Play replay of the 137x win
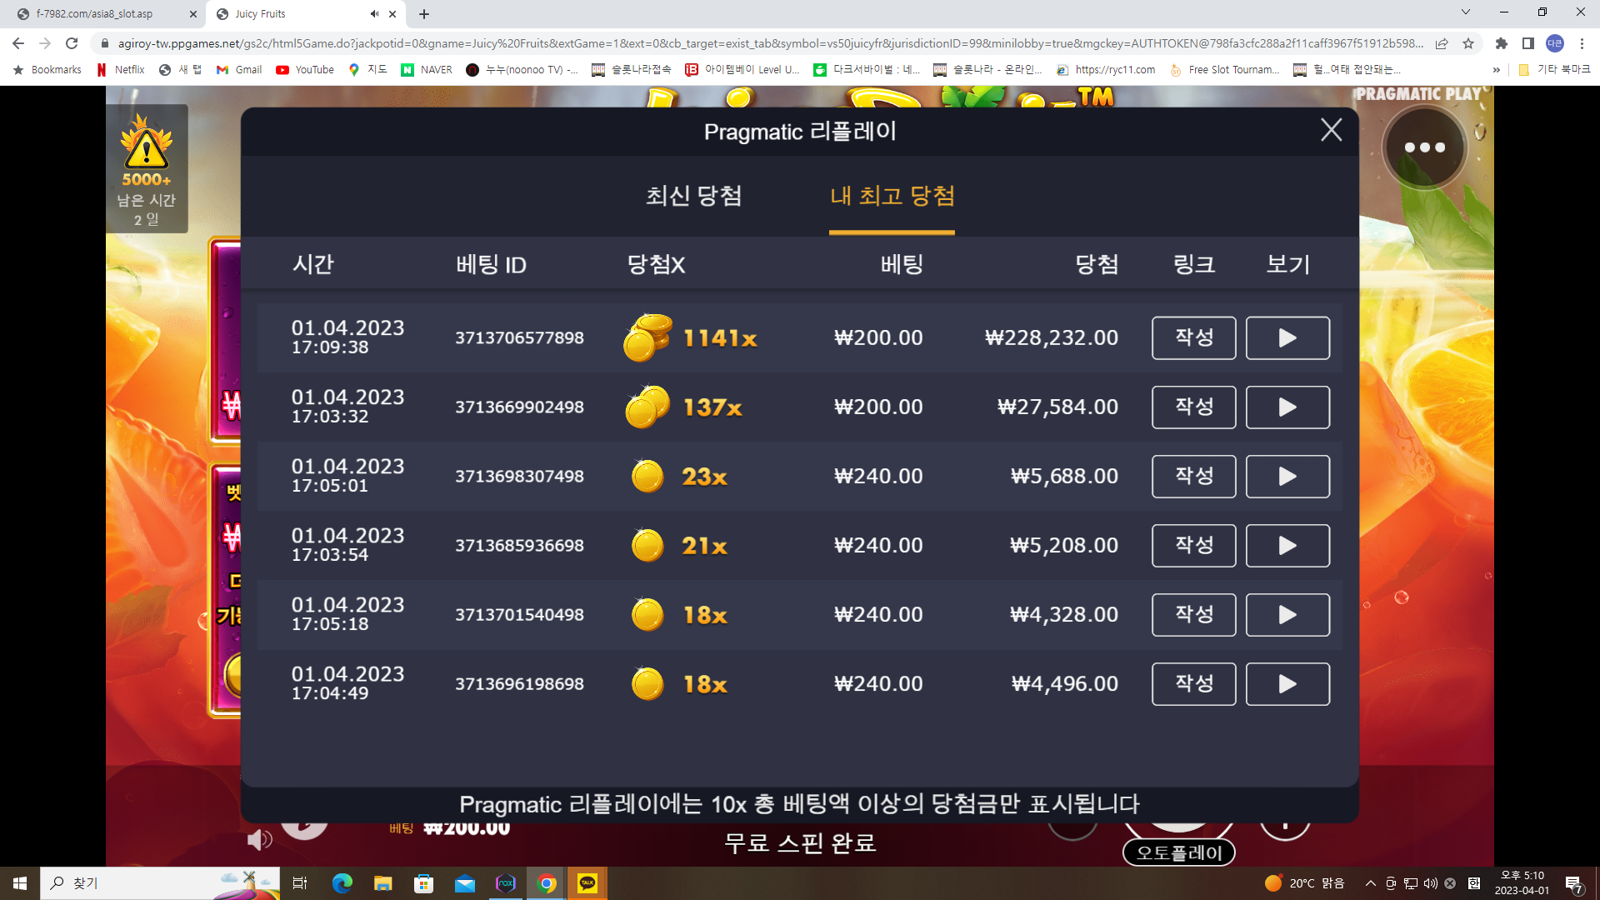This screenshot has height=900, width=1600. [1287, 407]
